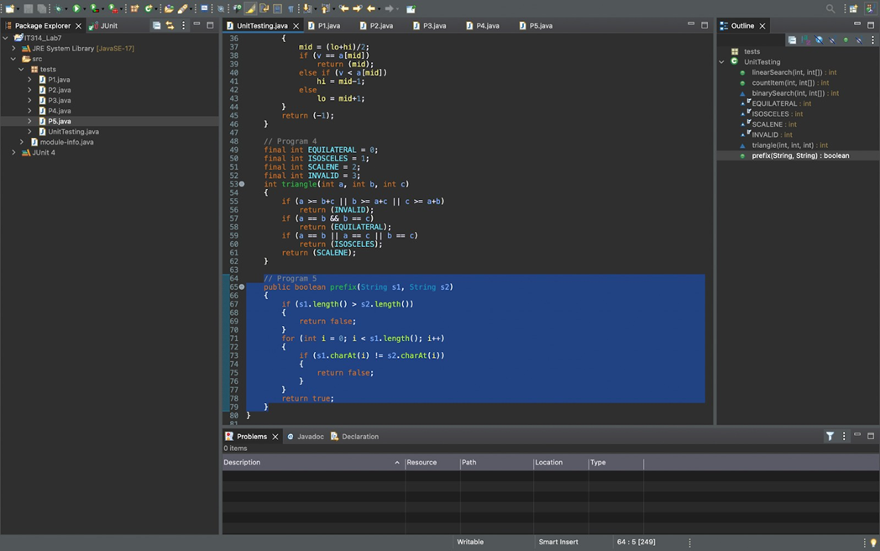Click folding marker at line 53
880x551 pixels.
(x=242, y=184)
